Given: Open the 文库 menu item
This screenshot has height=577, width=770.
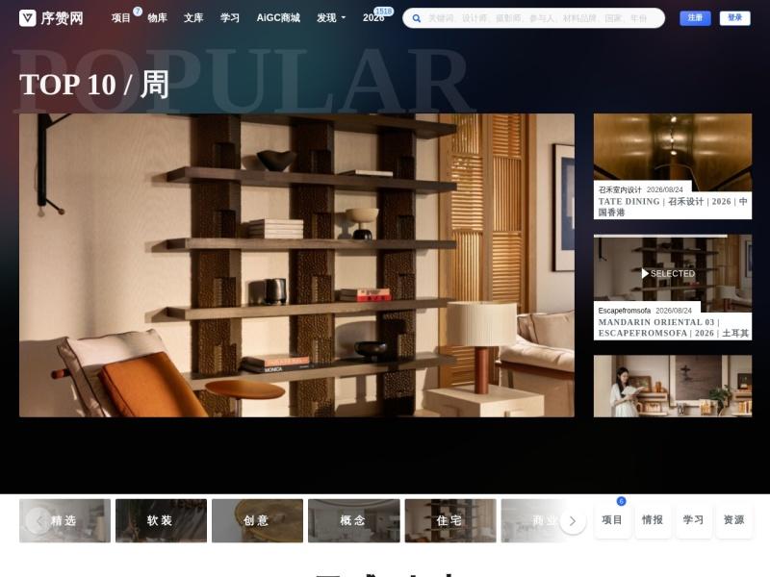Looking at the screenshot, I should (x=193, y=18).
